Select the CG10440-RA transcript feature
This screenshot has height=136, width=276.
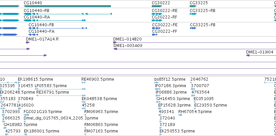pos(54,20)
